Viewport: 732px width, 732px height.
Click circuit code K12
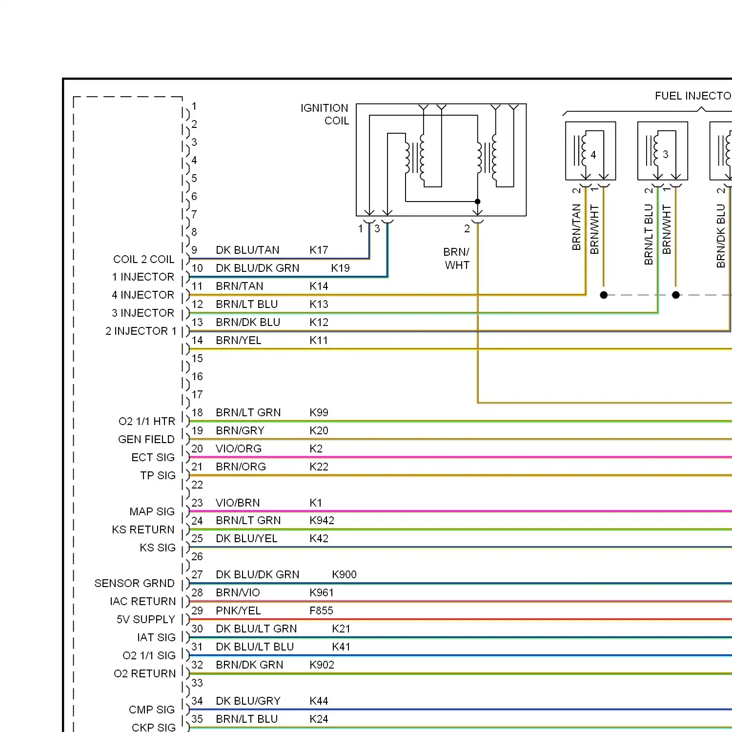coord(319,322)
